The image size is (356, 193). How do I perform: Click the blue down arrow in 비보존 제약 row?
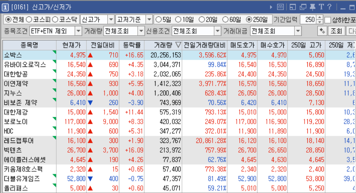tap(90, 103)
